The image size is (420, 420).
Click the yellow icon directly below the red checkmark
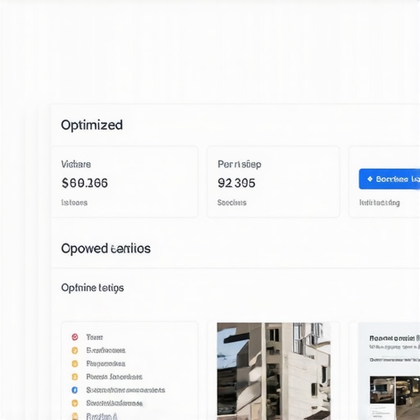pyautogui.click(x=75, y=350)
